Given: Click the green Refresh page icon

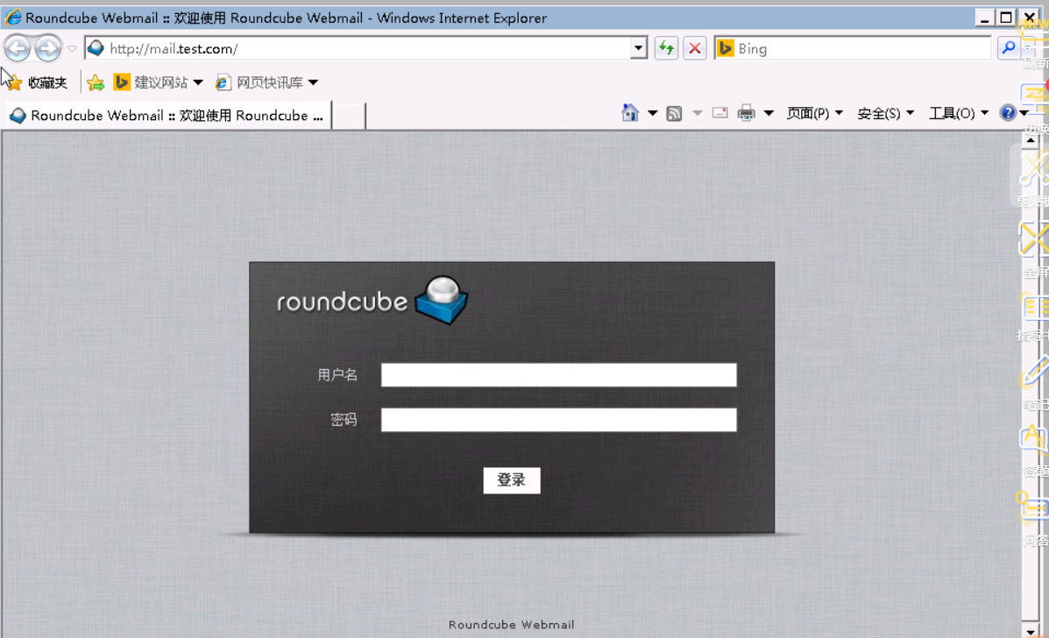Looking at the screenshot, I should click(x=666, y=48).
